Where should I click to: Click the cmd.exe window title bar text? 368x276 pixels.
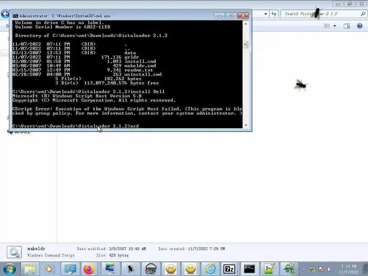[x=65, y=16]
